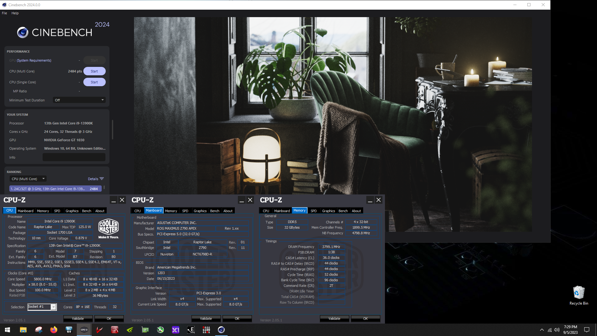597x336 pixels.
Task: Open the Cinebench File menu
Action: coord(4,13)
